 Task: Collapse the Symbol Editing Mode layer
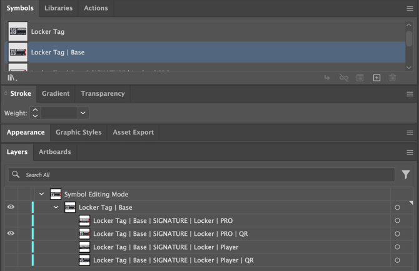tap(42, 194)
